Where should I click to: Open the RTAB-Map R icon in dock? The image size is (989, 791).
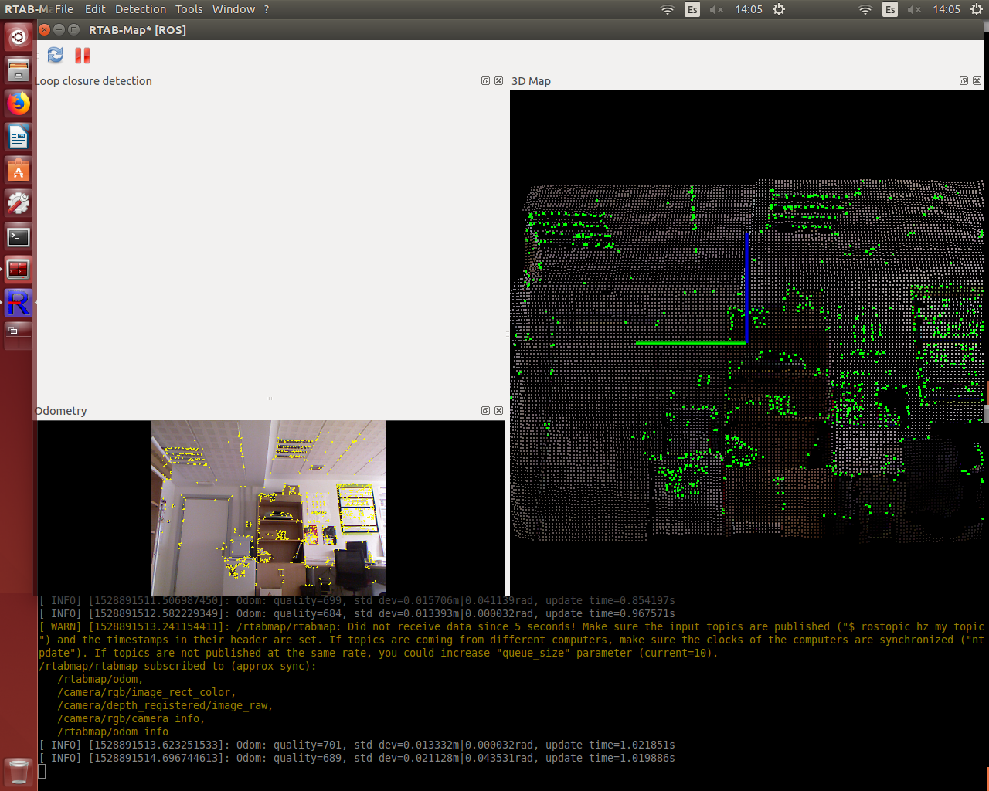coord(19,303)
